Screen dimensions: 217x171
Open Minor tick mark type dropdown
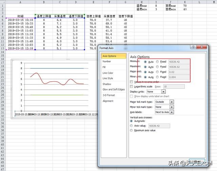coord(172,107)
